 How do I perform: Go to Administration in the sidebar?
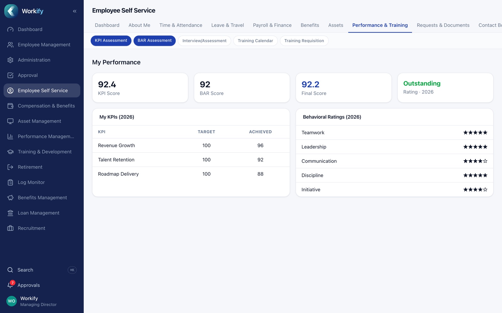(x=42, y=60)
